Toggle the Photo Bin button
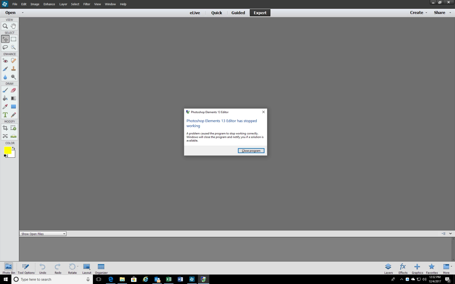 pos(9,268)
